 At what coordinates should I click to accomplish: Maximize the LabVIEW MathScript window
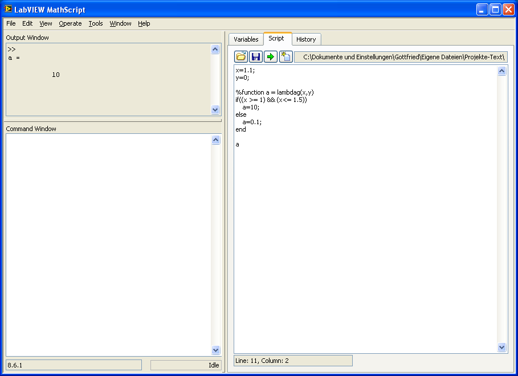(496, 10)
